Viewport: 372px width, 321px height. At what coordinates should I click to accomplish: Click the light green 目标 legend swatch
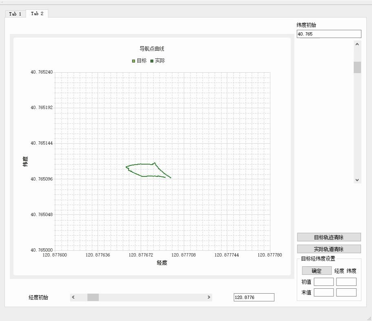point(133,60)
